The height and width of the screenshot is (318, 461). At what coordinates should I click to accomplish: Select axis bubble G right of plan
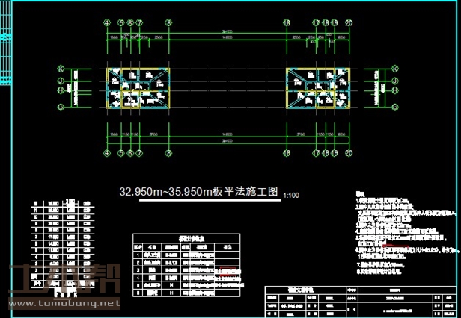click(395, 106)
